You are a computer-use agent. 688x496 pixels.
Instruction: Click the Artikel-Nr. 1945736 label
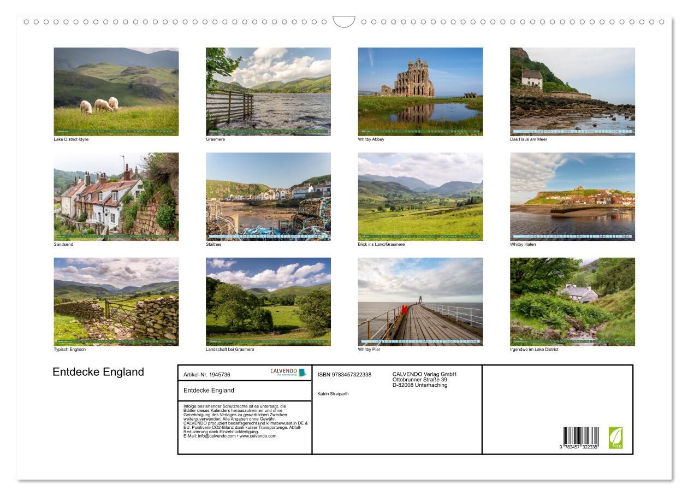pos(207,375)
